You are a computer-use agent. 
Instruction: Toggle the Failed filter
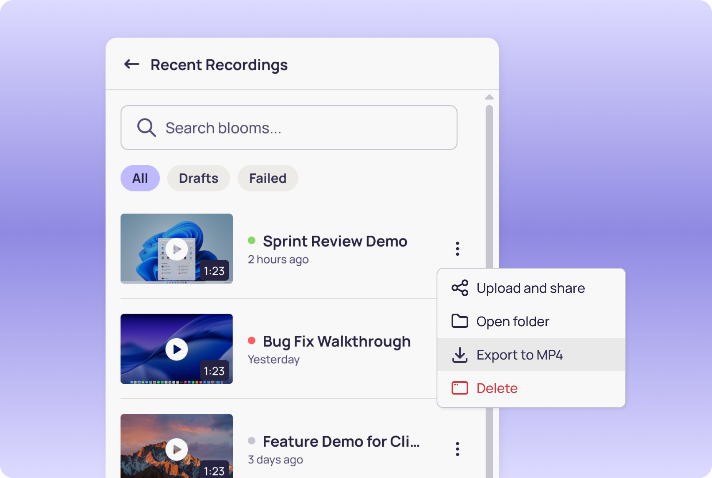tap(268, 178)
